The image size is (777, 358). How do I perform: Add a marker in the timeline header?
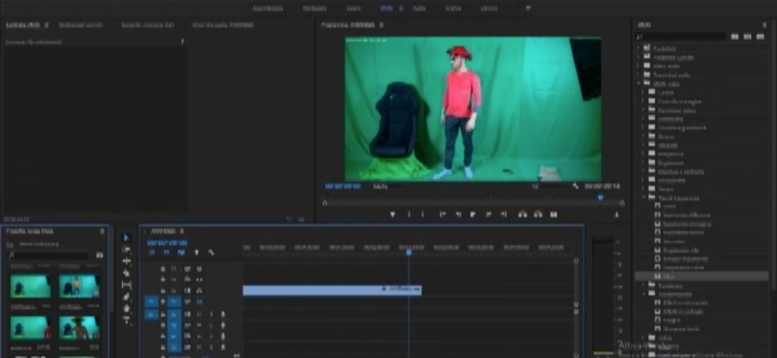(197, 252)
